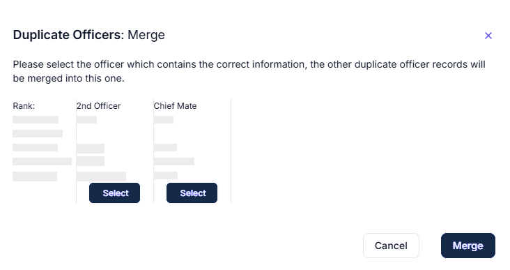Click the widest placeholder bar in label column
Image resolution: width=510 pixels, height=270 pixels.
(42, 161)
